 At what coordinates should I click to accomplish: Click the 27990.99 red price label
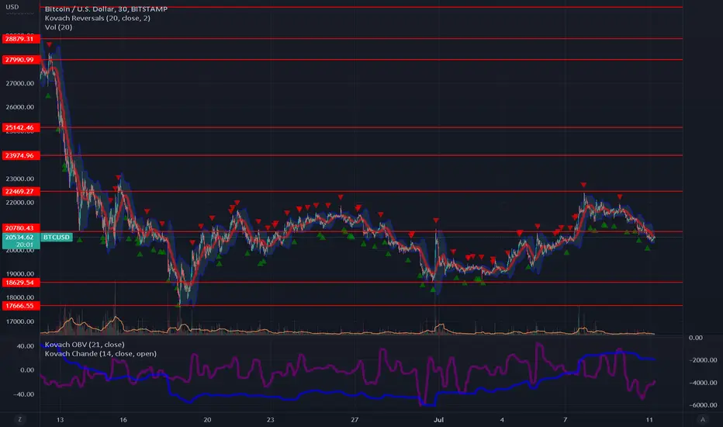(21, 60)
